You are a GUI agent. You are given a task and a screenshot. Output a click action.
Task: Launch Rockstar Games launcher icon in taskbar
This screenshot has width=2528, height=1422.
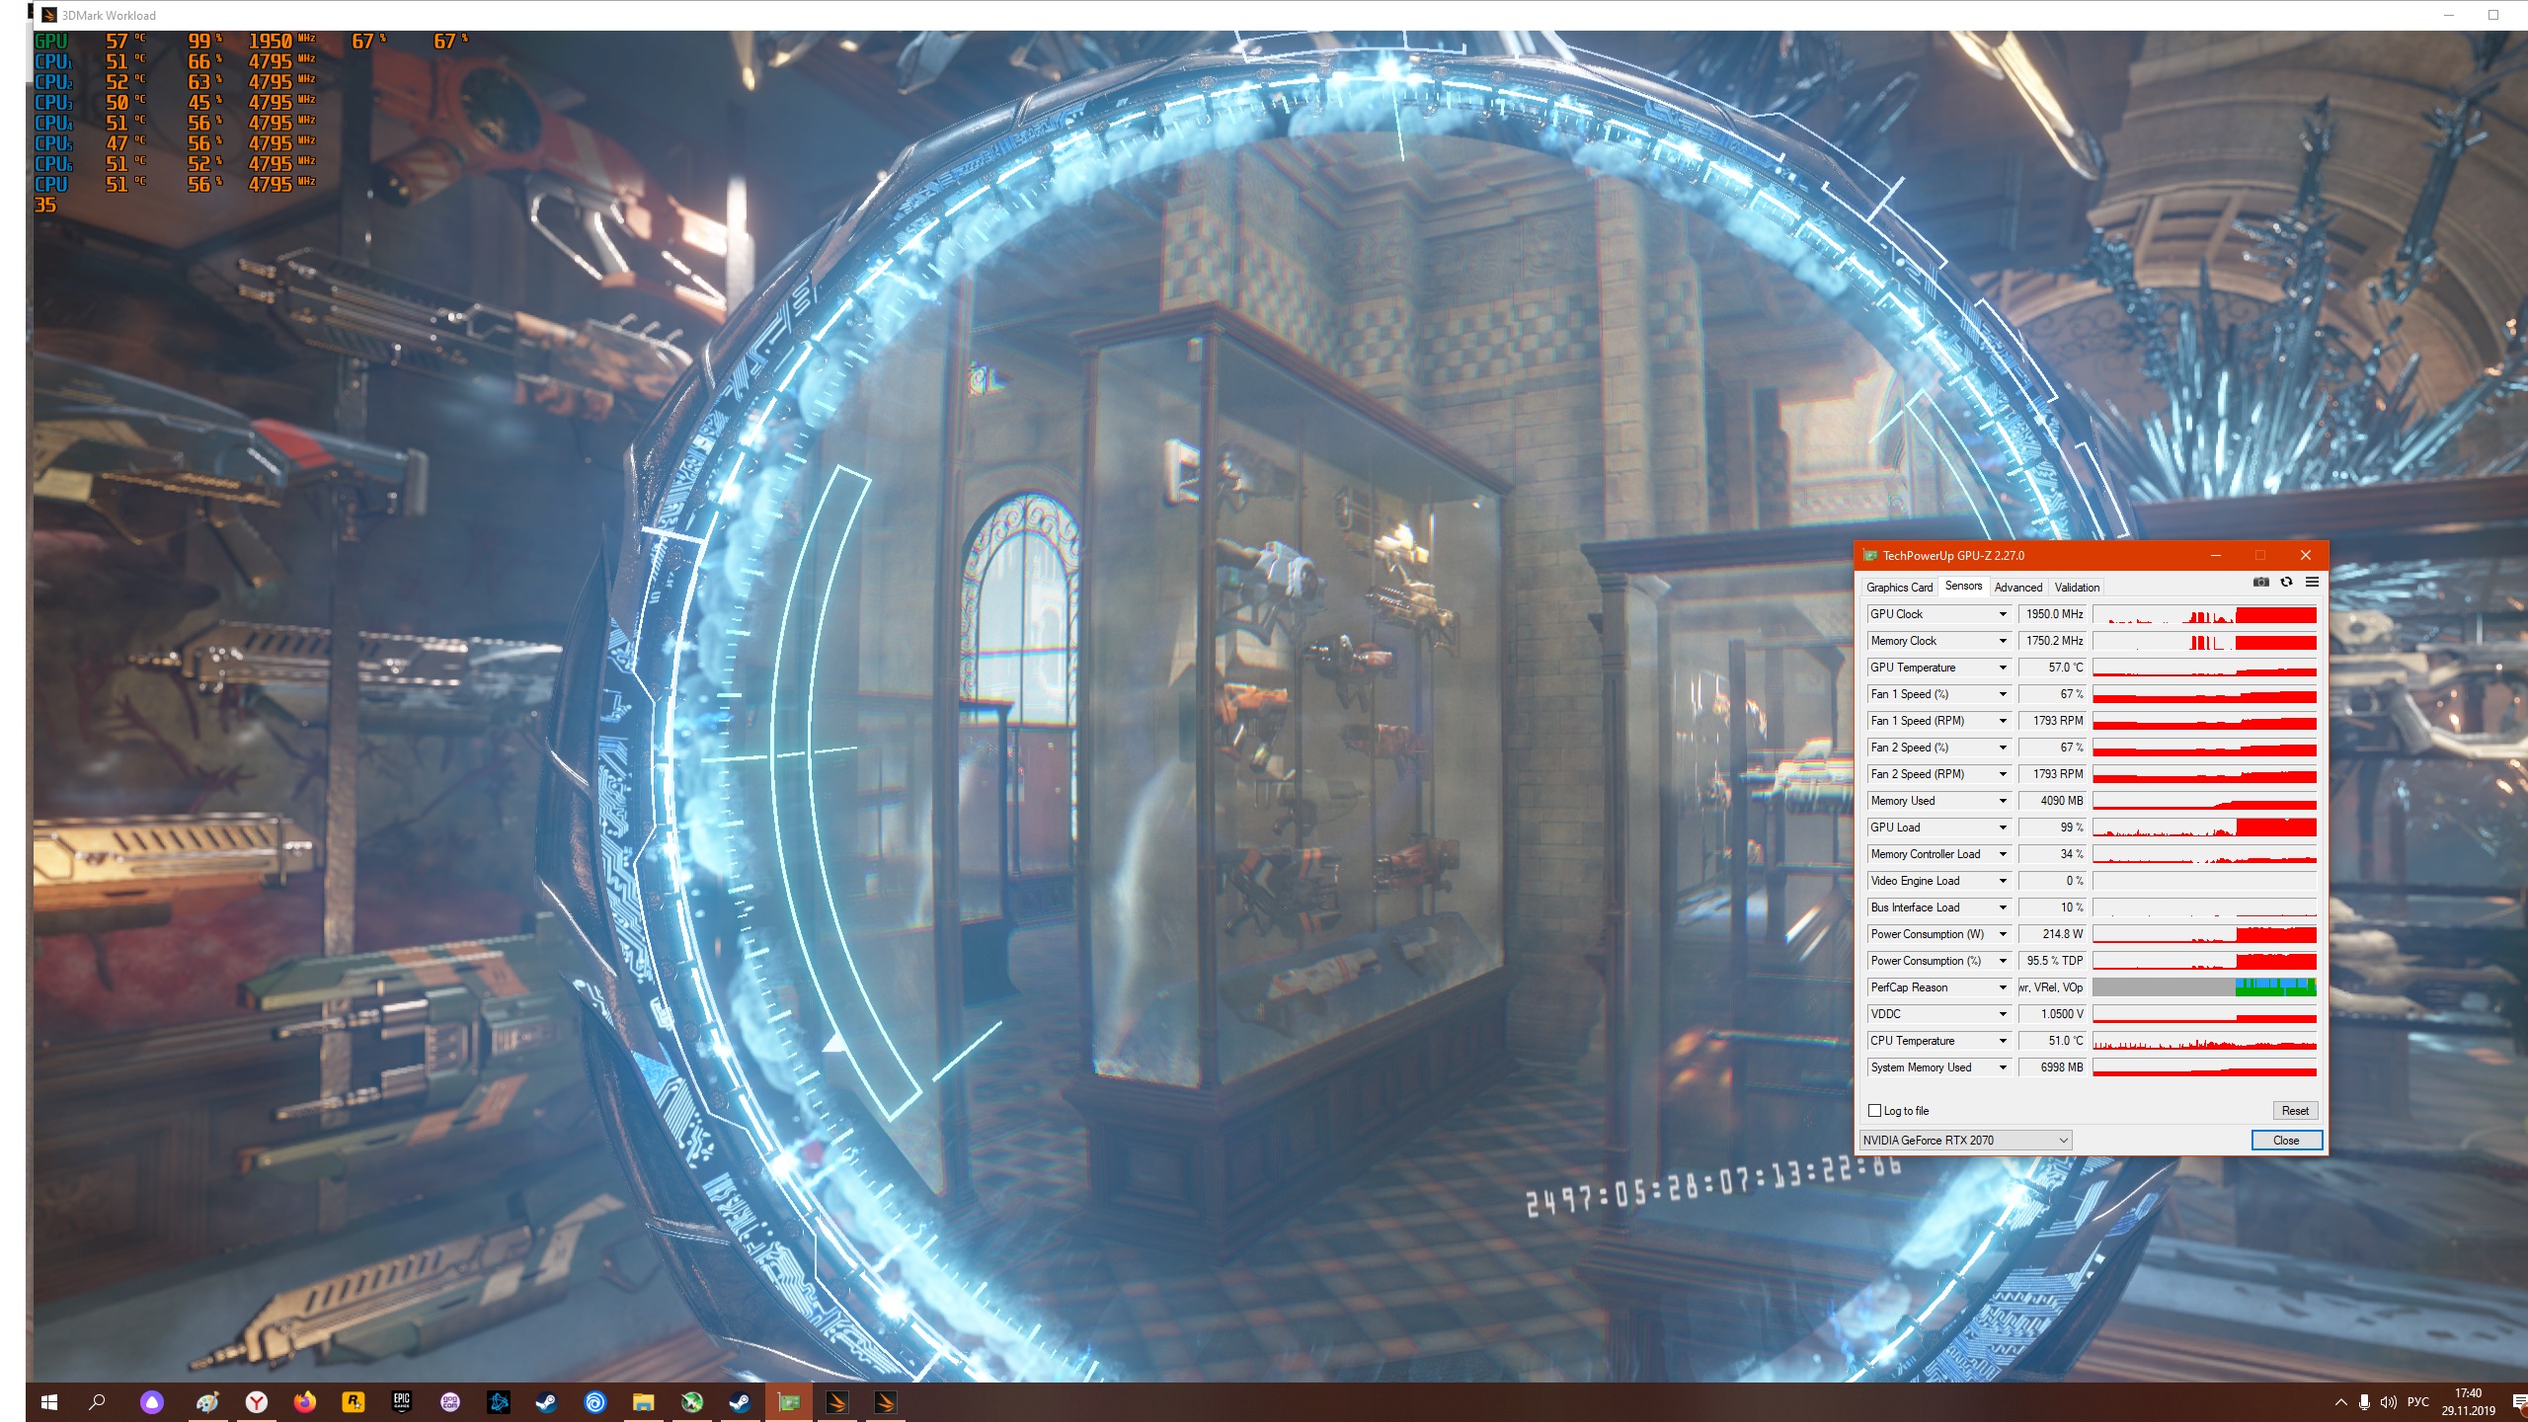pos(353,1401)
